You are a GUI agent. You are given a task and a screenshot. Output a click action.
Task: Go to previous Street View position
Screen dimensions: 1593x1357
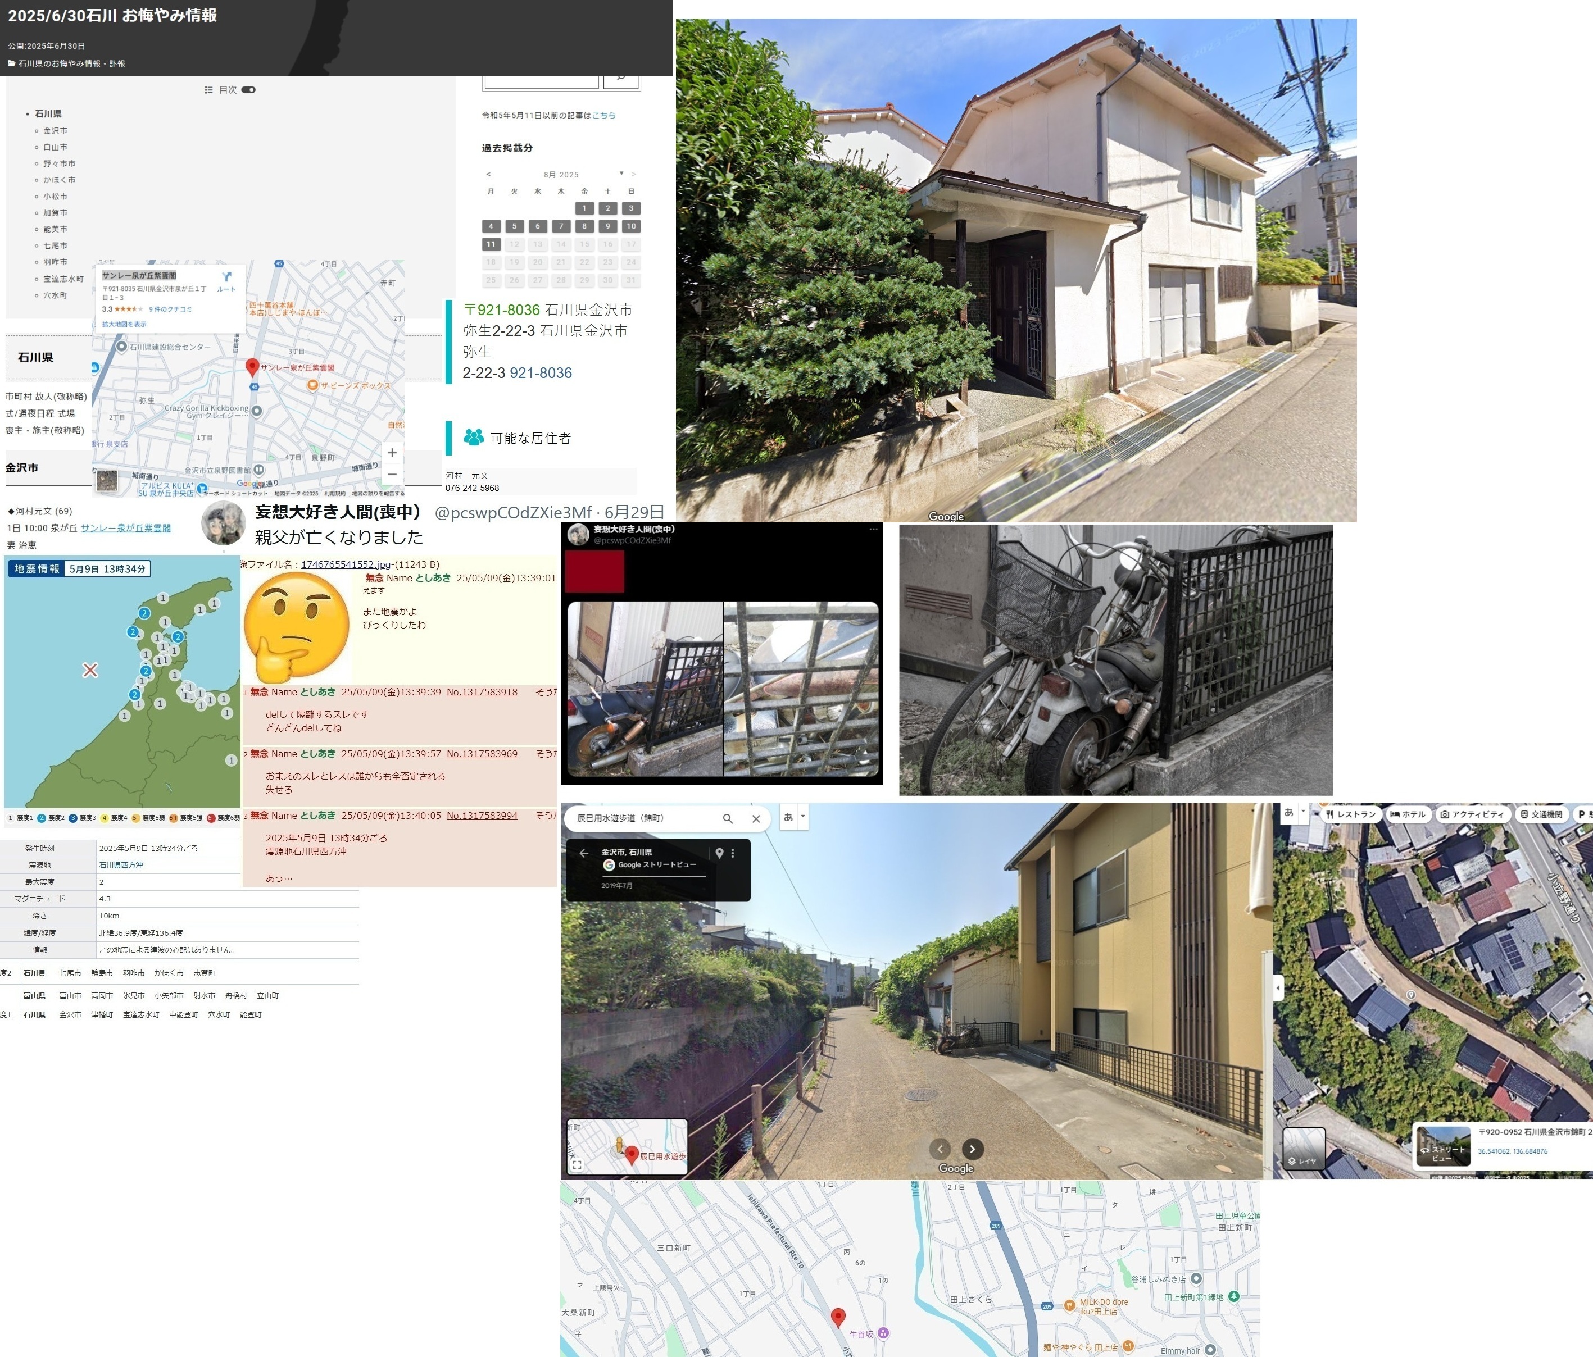pyautogui.click(x=940, y=1149)
